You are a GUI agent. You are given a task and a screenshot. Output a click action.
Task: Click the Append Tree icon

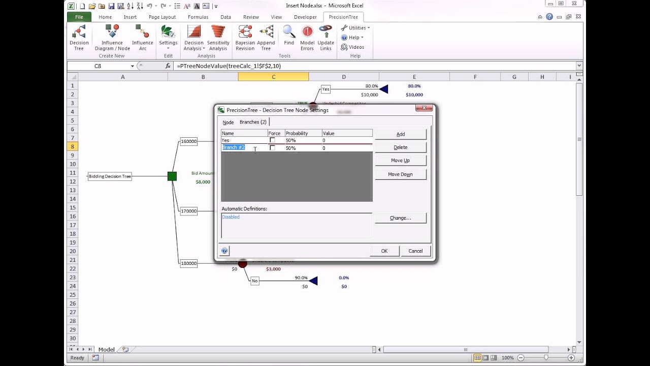point(266,38)
